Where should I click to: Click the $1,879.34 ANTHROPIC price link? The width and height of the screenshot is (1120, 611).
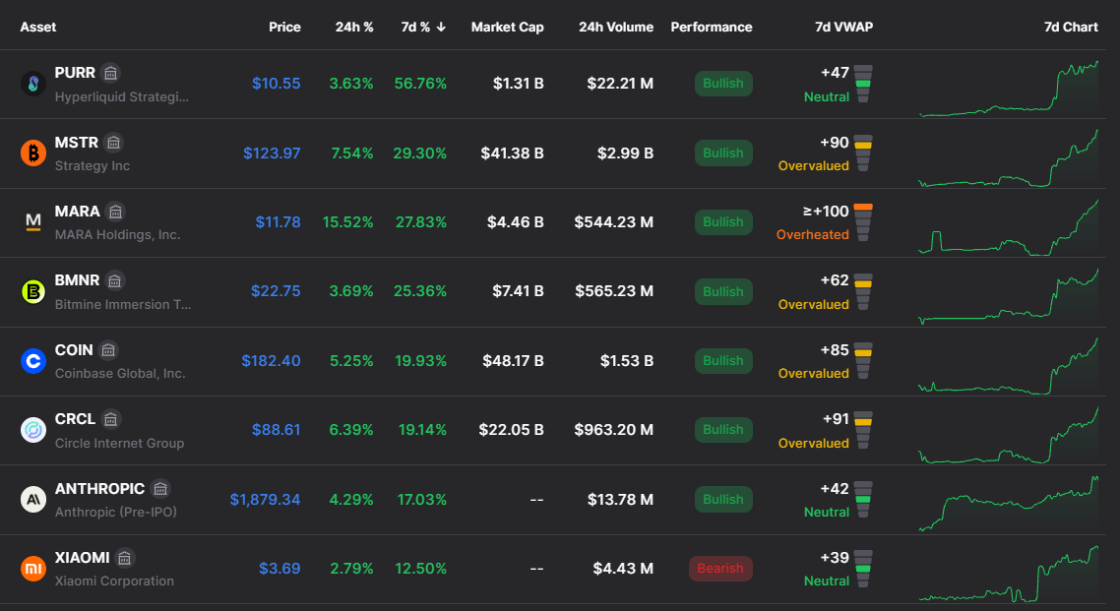(x=265, y=500)
